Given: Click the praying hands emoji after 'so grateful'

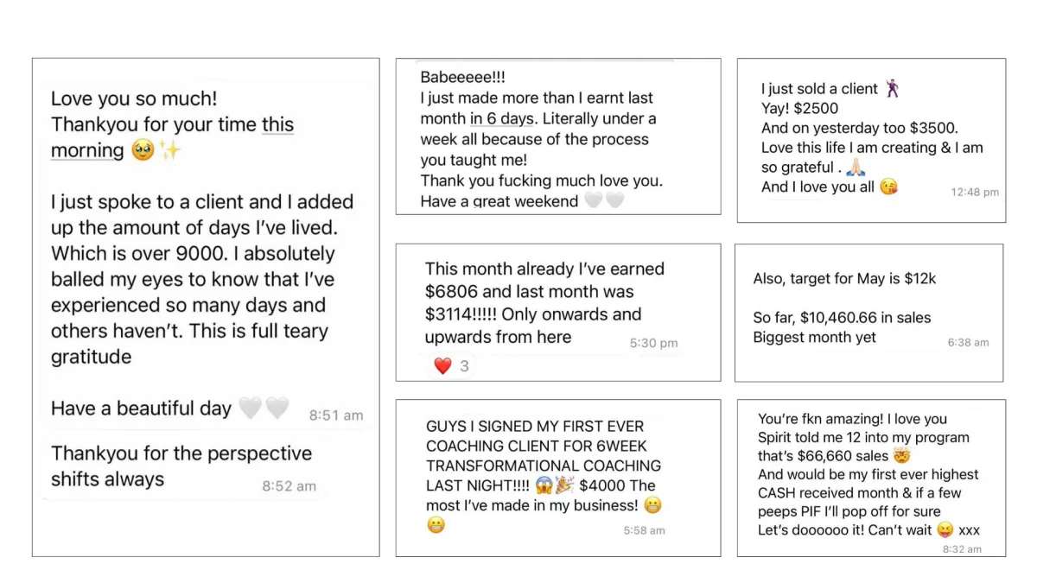Looking at the screenshot, I should click(856, 168).
